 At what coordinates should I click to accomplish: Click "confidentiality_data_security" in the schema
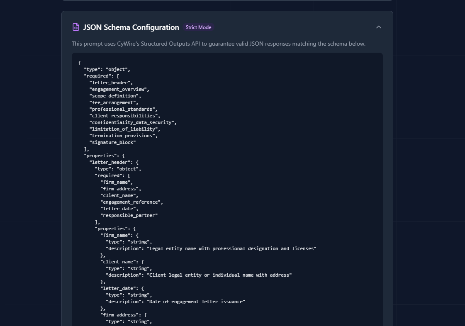[x=133, y=122]
